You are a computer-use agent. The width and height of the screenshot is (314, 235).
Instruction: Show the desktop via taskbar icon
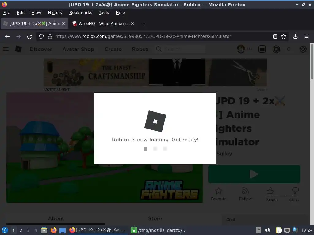(x=63, y=230)
